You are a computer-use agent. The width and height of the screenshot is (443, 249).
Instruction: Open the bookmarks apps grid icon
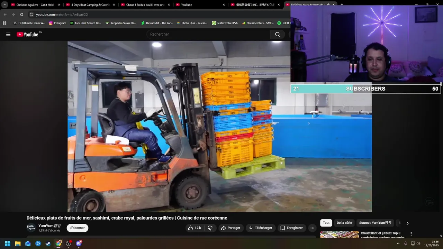point(4,23)
